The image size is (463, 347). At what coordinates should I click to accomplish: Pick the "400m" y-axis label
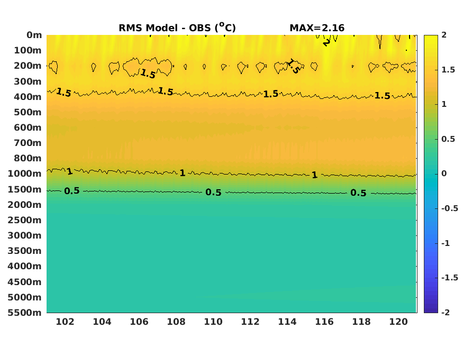[28, 97]
